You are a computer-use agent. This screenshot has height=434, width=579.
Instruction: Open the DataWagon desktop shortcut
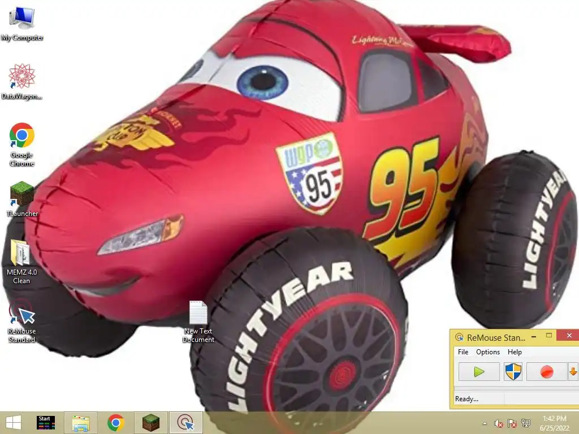tap(22, 81)
